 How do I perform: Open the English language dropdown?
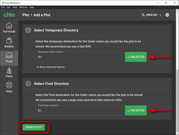(x=154, y=15)
